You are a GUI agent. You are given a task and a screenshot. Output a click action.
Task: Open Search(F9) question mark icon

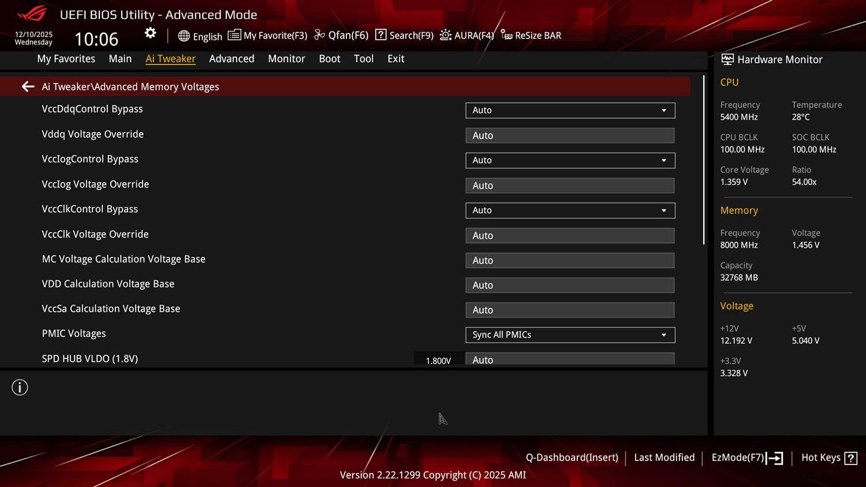[380, 35]
